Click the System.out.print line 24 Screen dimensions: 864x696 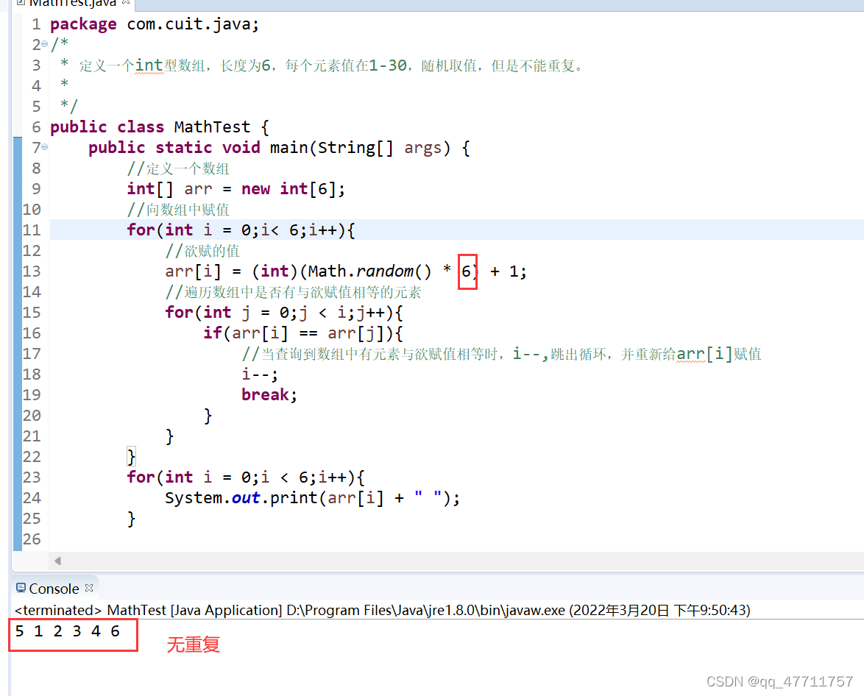tap(312, 497)
